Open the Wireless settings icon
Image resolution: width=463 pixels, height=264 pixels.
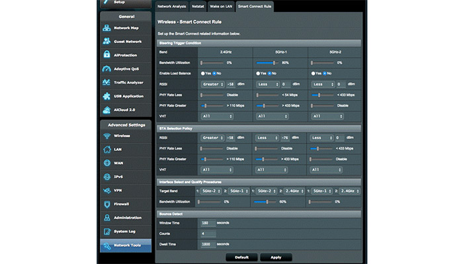click(x=107, y=136)
